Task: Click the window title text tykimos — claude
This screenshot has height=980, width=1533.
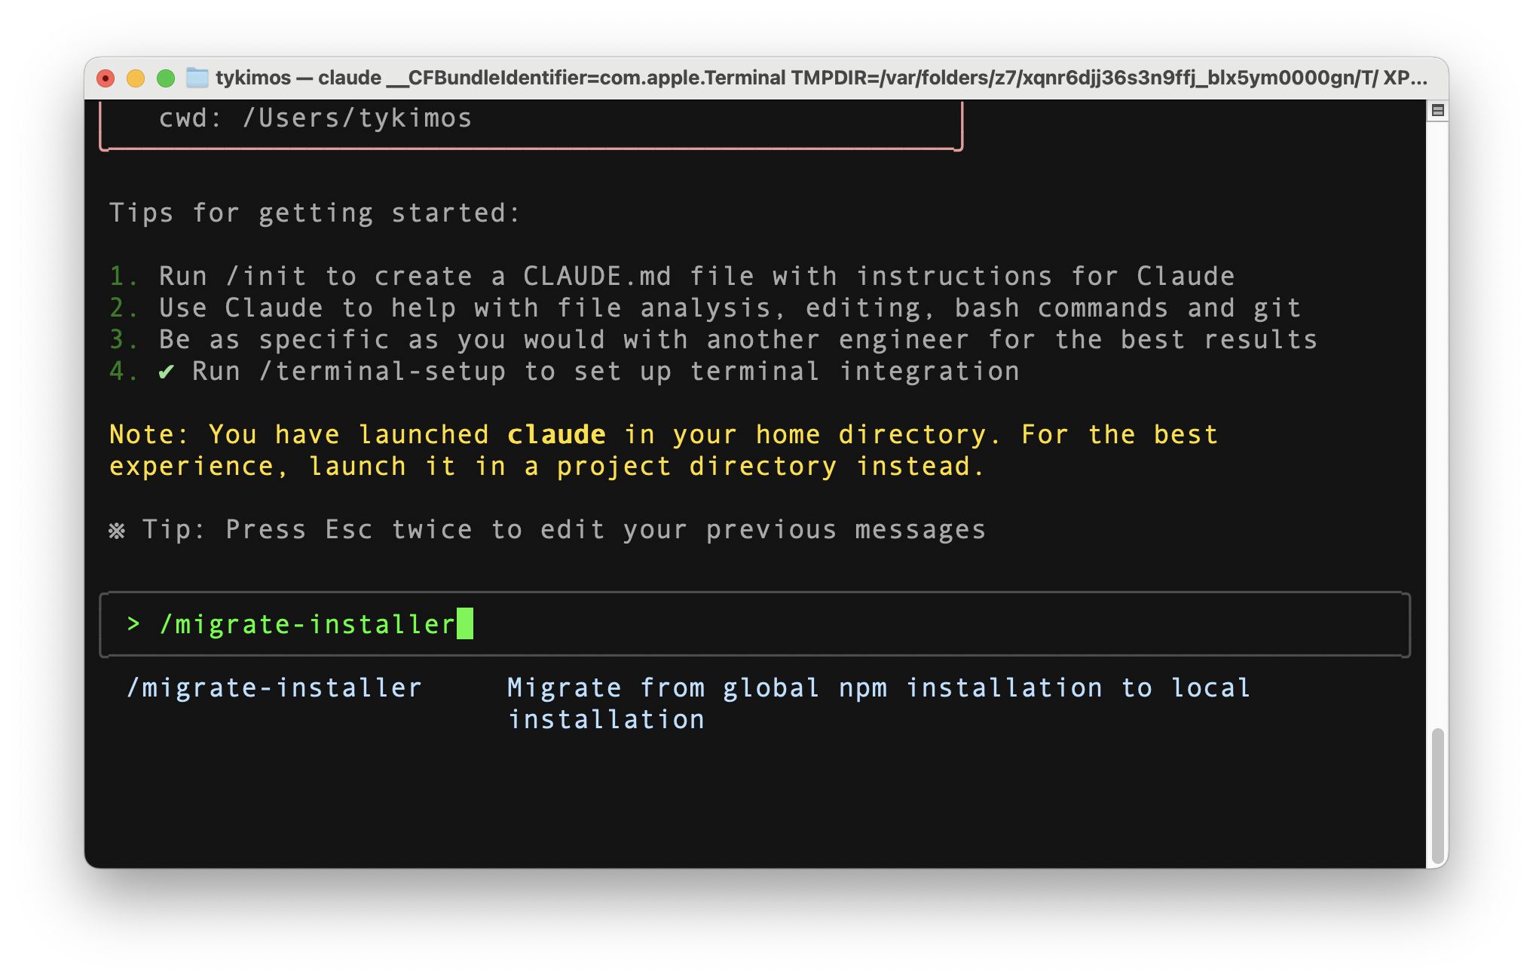Action: tap(298, 78)
